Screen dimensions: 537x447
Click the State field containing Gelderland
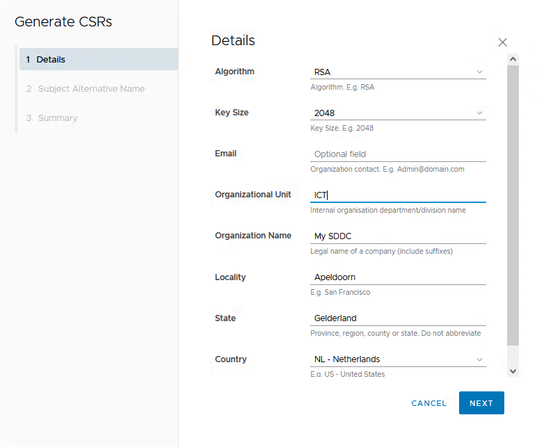click(398, 318)
